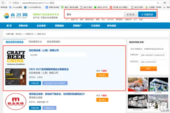Click the 商名网 site logo

click(16, 16)
